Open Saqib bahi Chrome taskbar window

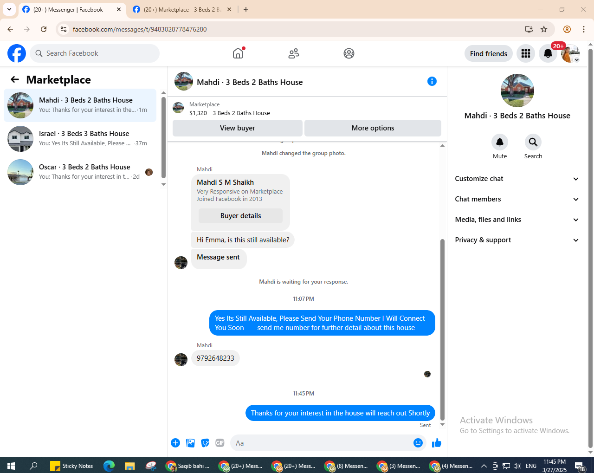[189, 466]
